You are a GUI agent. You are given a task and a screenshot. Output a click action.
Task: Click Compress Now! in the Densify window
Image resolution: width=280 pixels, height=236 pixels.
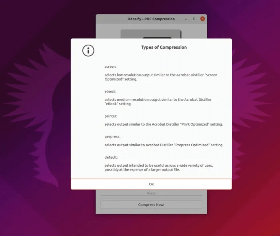(x=151, y=205)
